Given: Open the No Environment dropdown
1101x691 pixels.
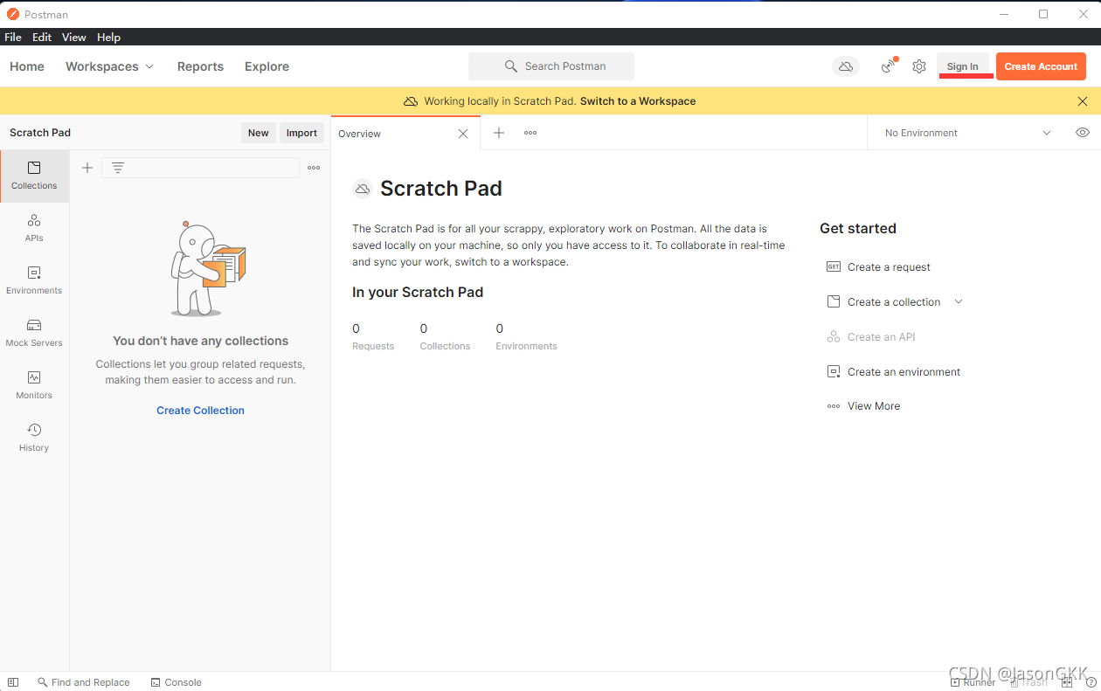Looking at the screenshot, I should pyautogui.click(x=967, y=133).
